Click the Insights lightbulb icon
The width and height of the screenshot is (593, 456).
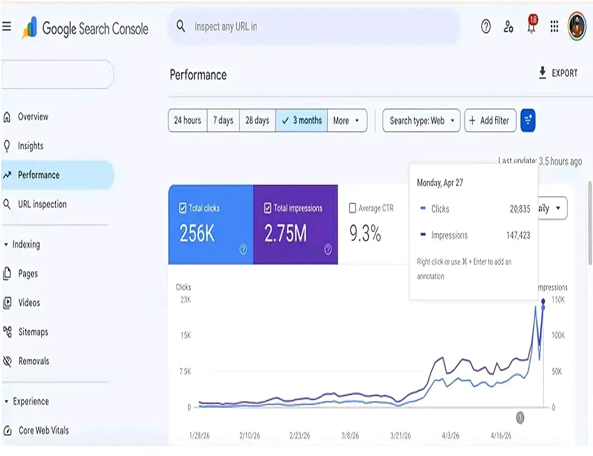tap(7, 146)
